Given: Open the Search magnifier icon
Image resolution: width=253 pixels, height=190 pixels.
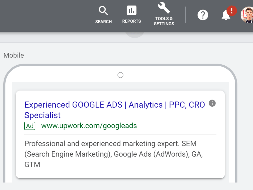Looking at the screenshot, I should pos(103,10).
